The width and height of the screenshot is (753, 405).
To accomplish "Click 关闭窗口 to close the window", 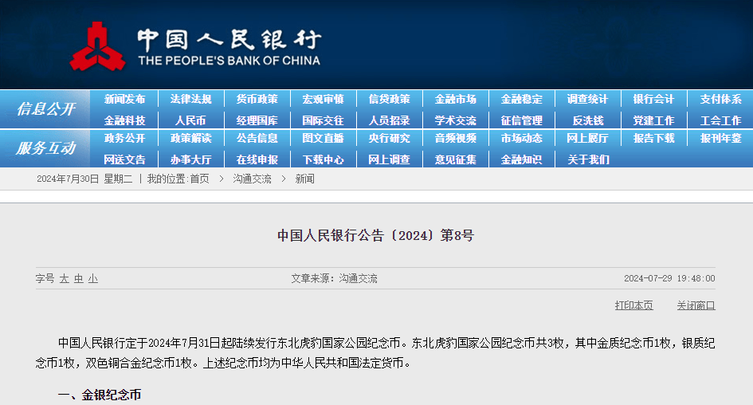I will coord(696,305).
